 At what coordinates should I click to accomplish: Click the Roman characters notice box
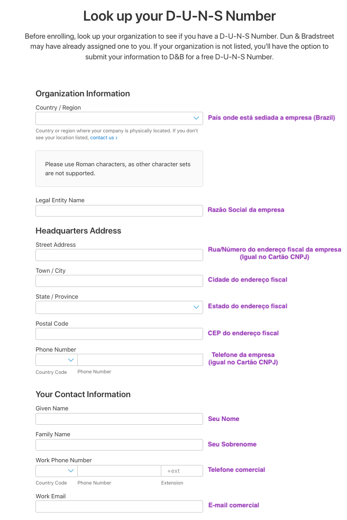pos(119,168)
